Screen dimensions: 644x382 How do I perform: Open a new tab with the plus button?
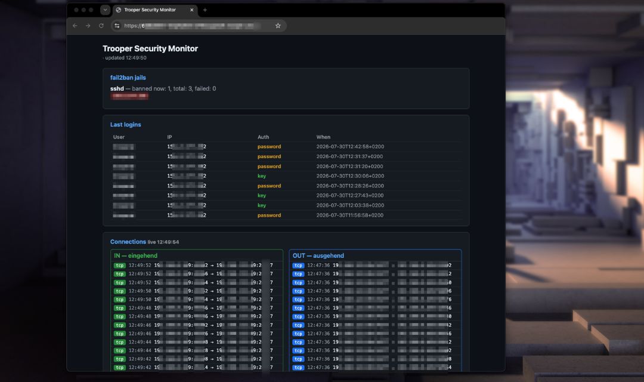(x=205, y=10)
